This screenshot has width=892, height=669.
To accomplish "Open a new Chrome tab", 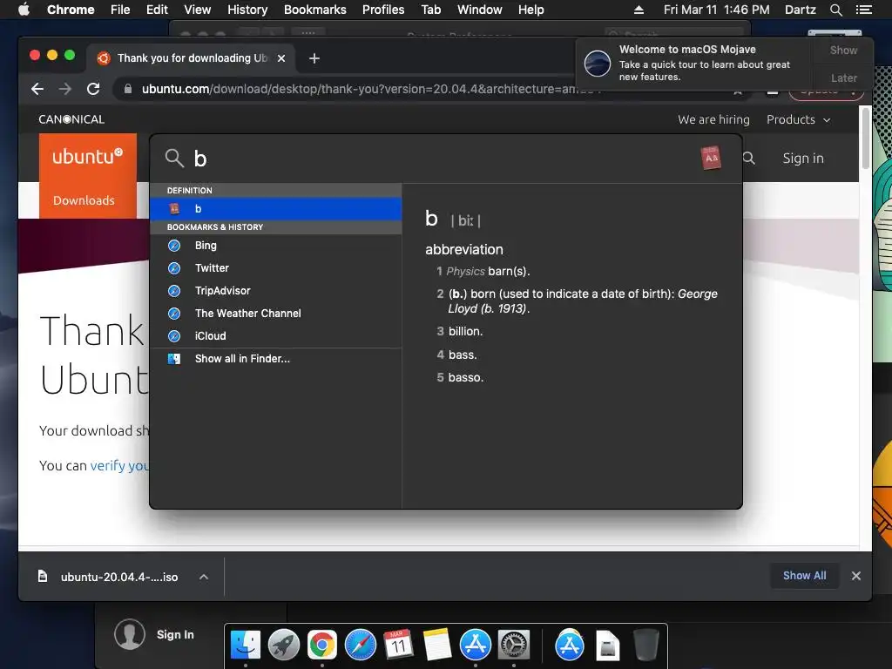I will point(314,58).
